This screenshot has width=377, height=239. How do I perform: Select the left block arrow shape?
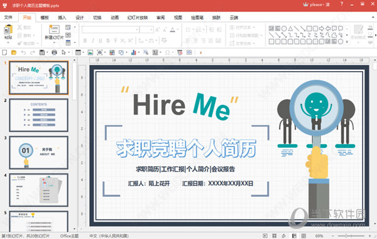(328, 29)
